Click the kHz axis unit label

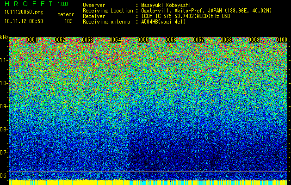click(4, 37)
